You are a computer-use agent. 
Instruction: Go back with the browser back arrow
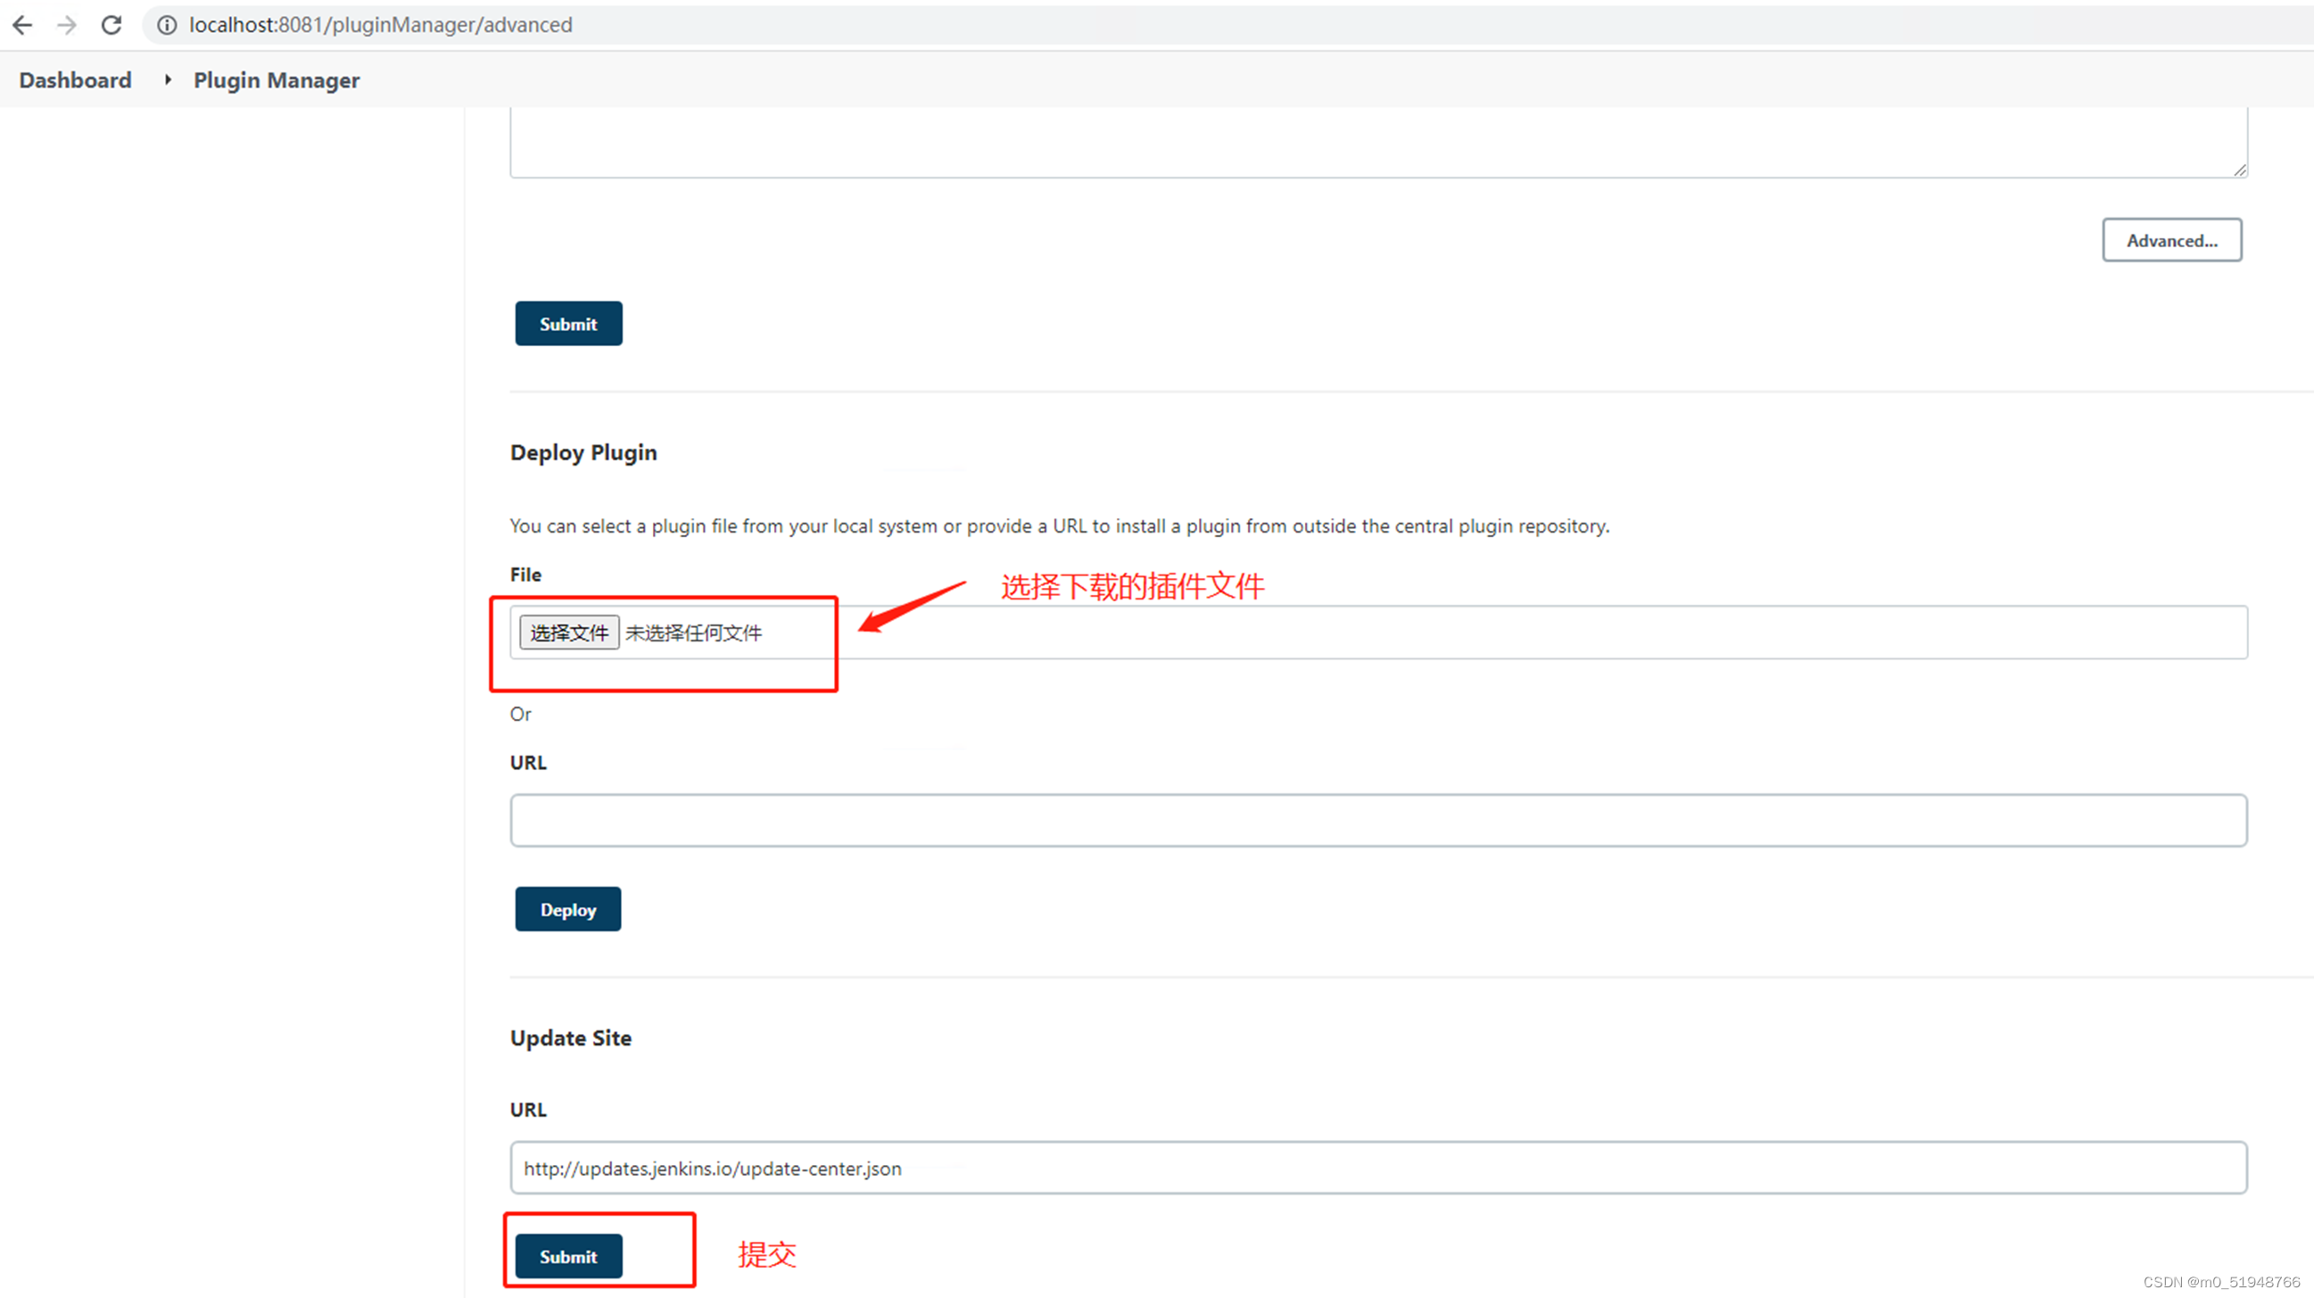pyautogui.click(x=22, y=25)
